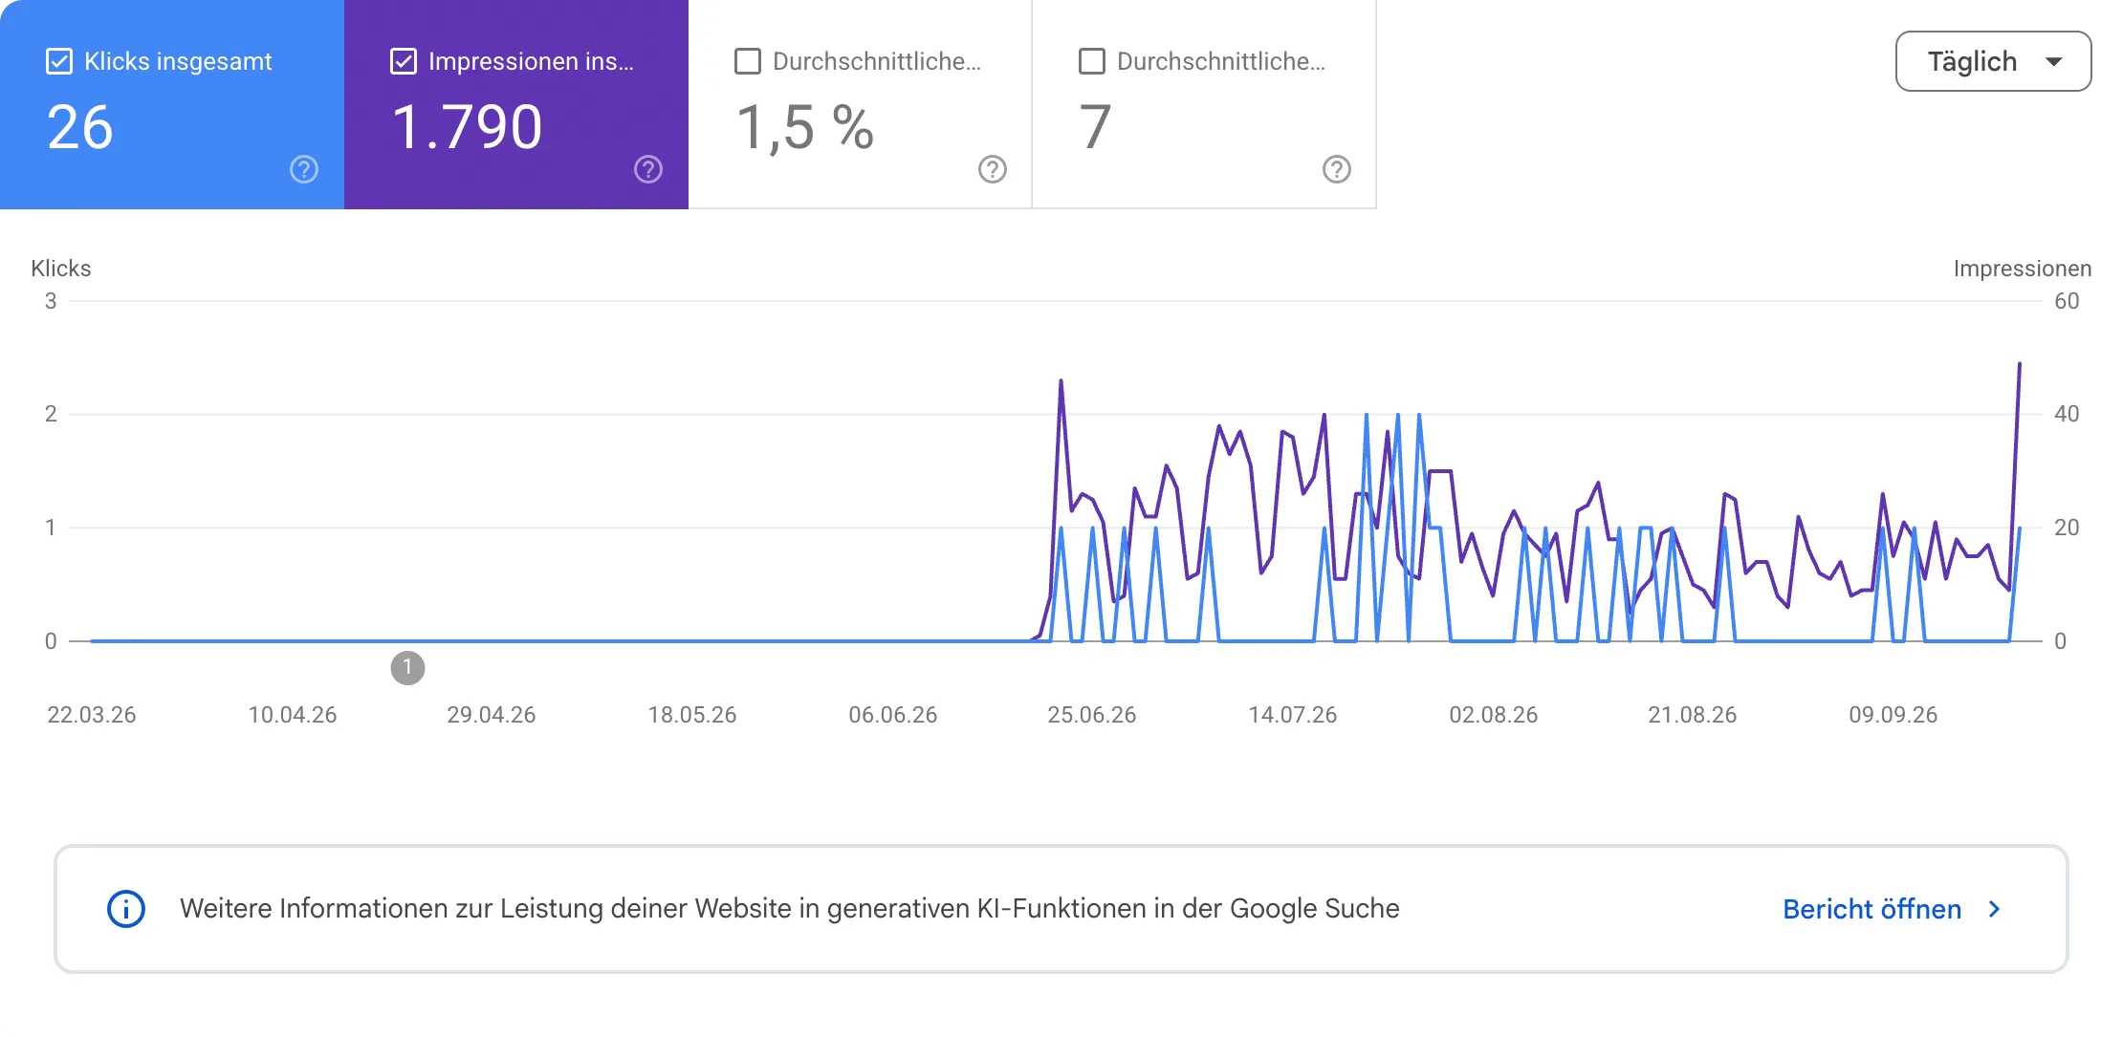
Task: Click the 21.08.26 date label
Action: (1693, 715)
